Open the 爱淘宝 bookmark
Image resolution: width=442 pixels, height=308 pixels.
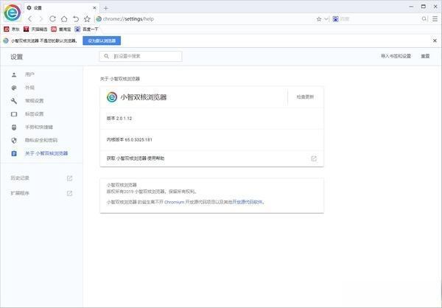61,29
